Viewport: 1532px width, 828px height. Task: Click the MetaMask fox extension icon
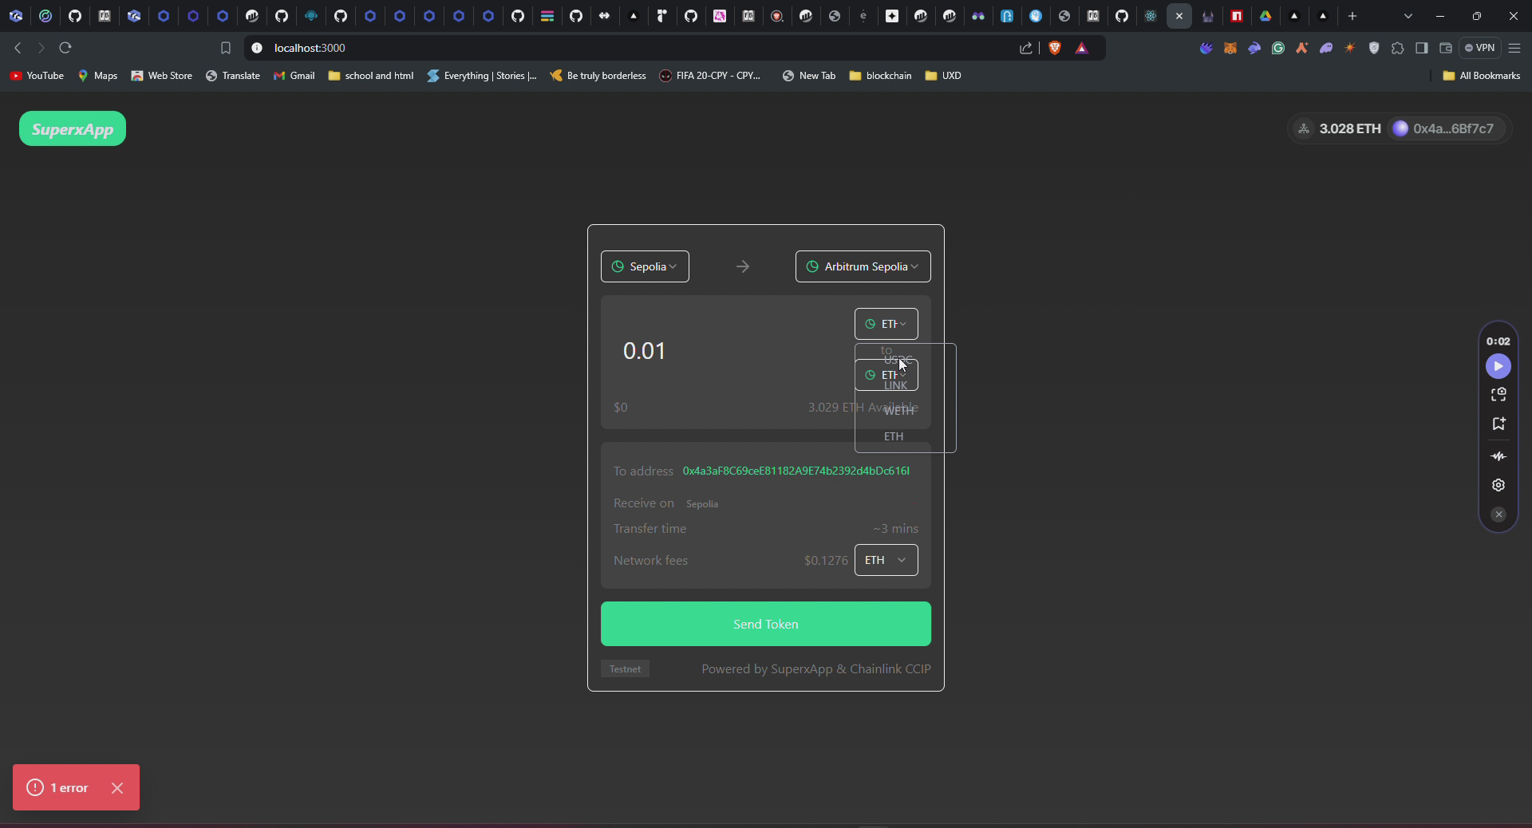pyautogui.click(x=1230, y=48)
